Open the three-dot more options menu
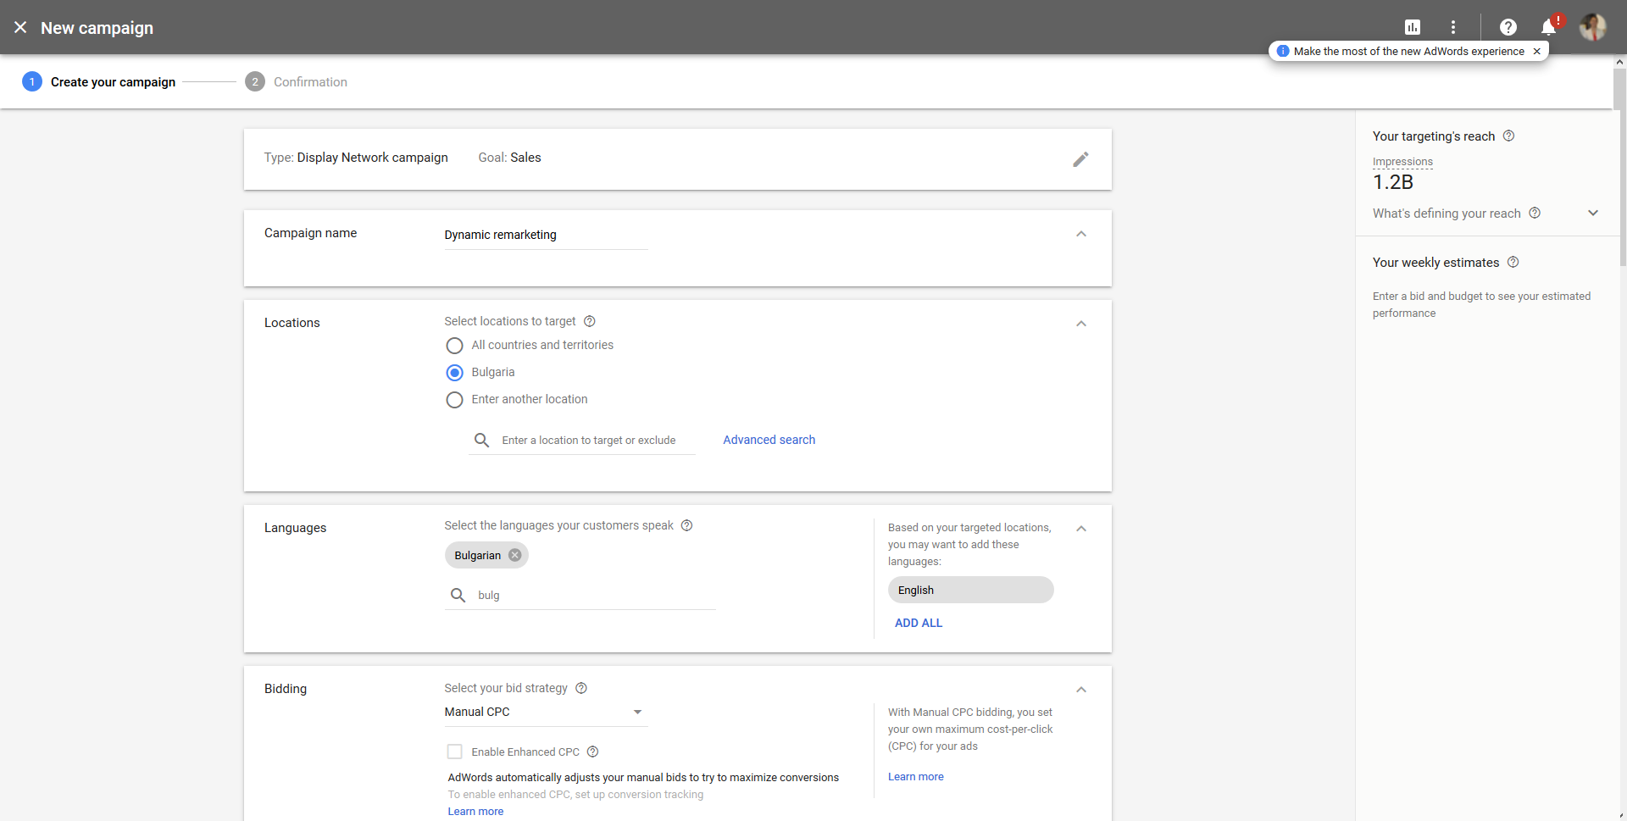 pyautogui.click(x=1452, y=27)
